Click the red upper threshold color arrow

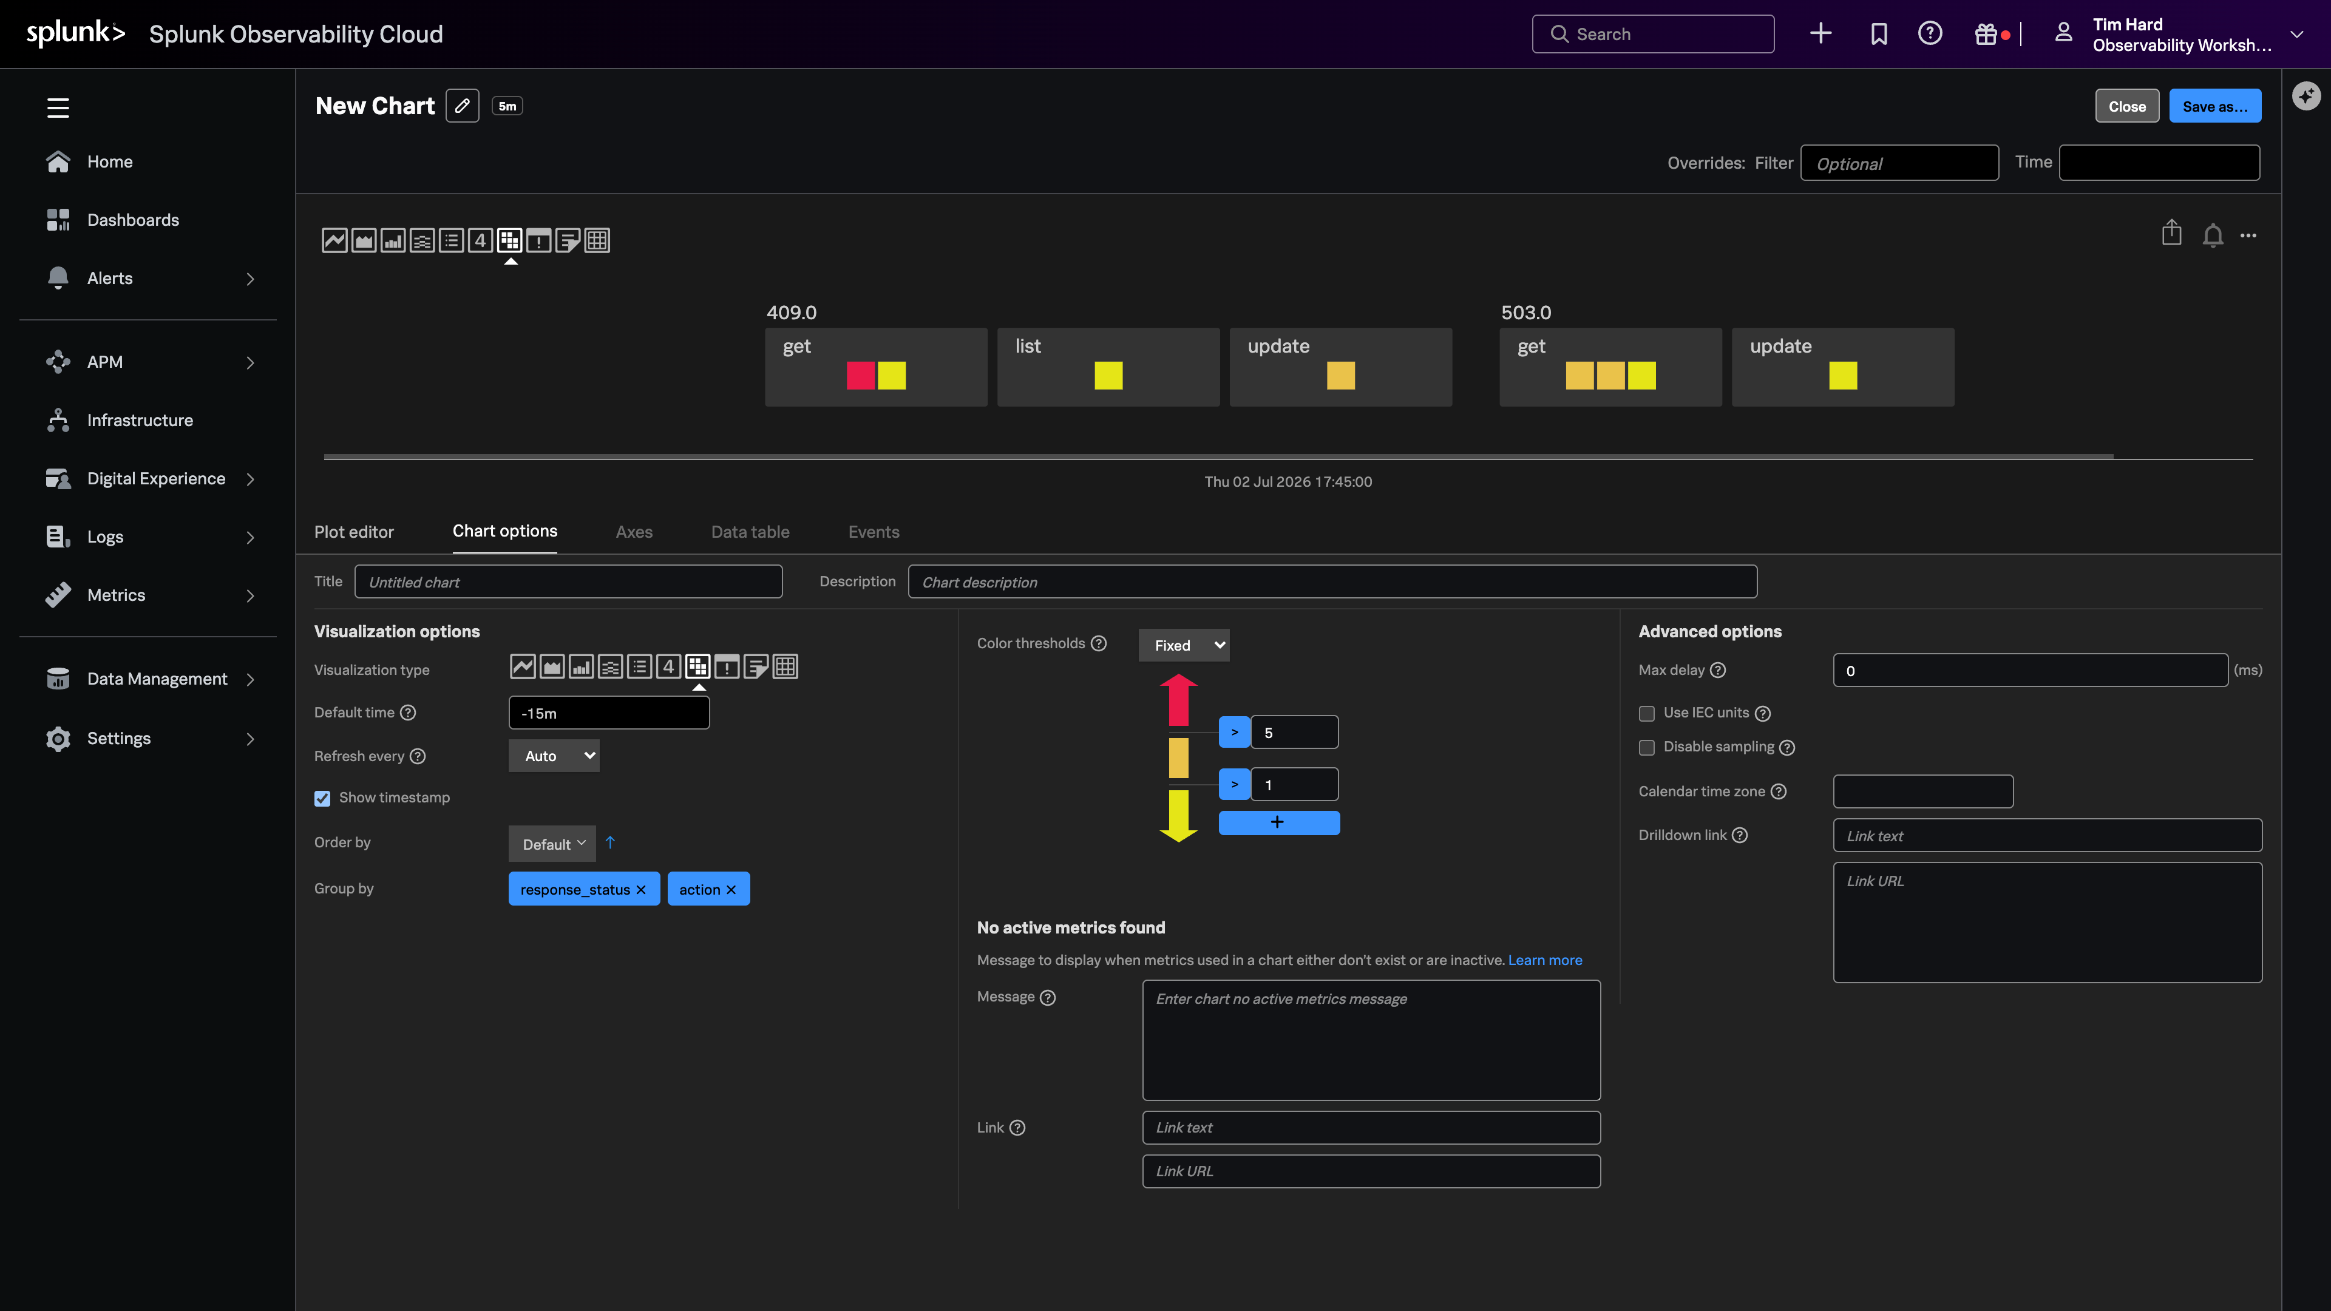tap(1178, 699)
